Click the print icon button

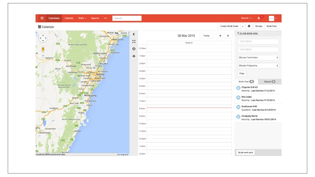(249, 27)
